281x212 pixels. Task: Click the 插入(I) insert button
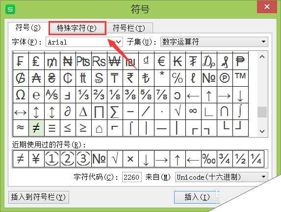(x=197, y=197)
